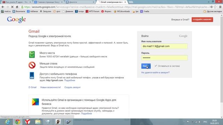Click the РУС language indicator
The width and height of the screenshot is (223, 125).
click(x=205, y=122)
